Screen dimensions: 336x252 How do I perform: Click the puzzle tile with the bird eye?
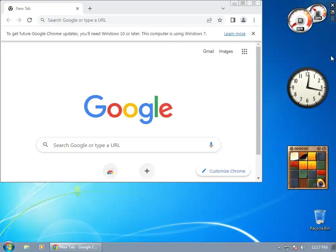click(321, 183)
